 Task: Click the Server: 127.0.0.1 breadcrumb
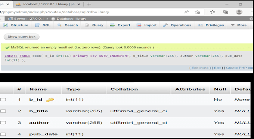click(x=29, y=19)
